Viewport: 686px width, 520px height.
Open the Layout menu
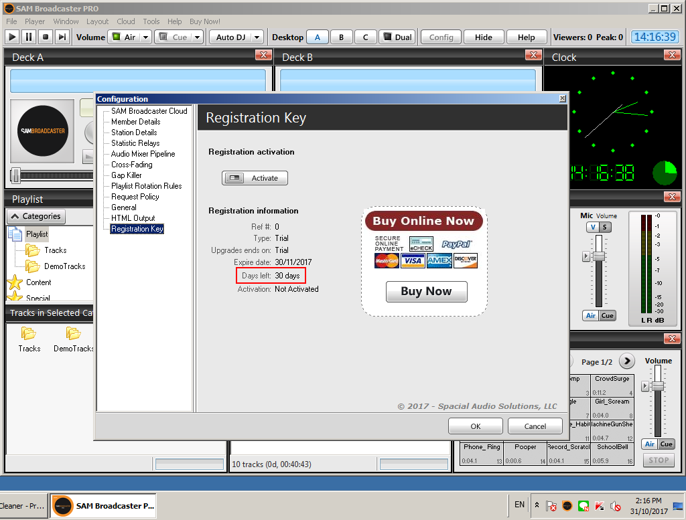(x=97, y=21)
